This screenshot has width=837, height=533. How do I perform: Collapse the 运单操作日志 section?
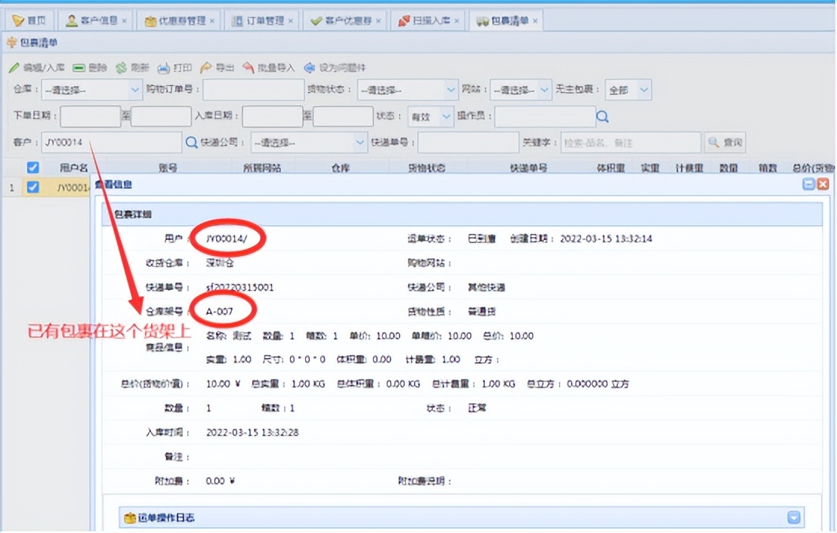click(x=792, y=517)
